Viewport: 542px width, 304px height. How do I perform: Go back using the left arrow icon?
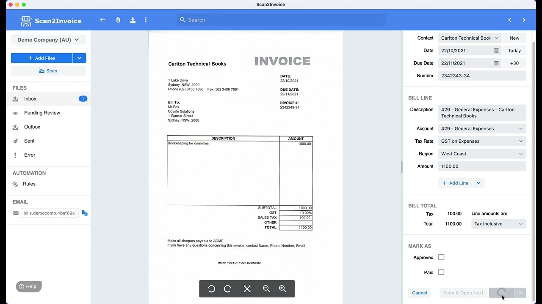[102, 20]
